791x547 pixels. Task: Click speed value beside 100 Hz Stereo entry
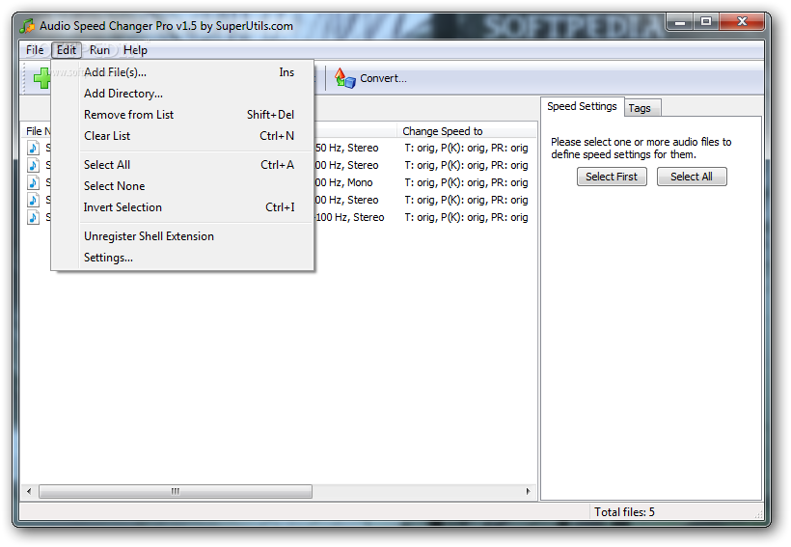tap(466, 217)
